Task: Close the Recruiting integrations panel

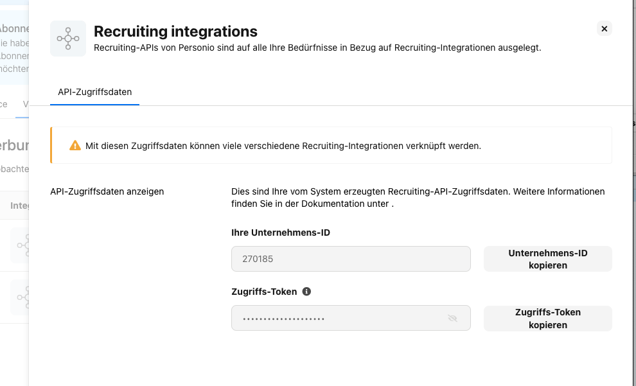Action: coord(604,28)
